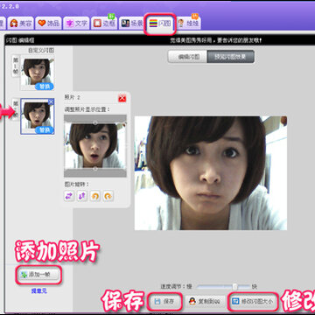Delete second frame with blue X
The height and width of the screenshot is (315, 315).
tap(51, 101)
